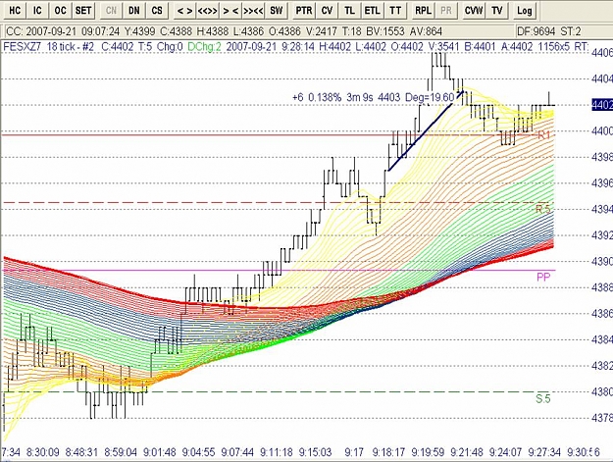Click the S.5 support level label

coord(542,398)
